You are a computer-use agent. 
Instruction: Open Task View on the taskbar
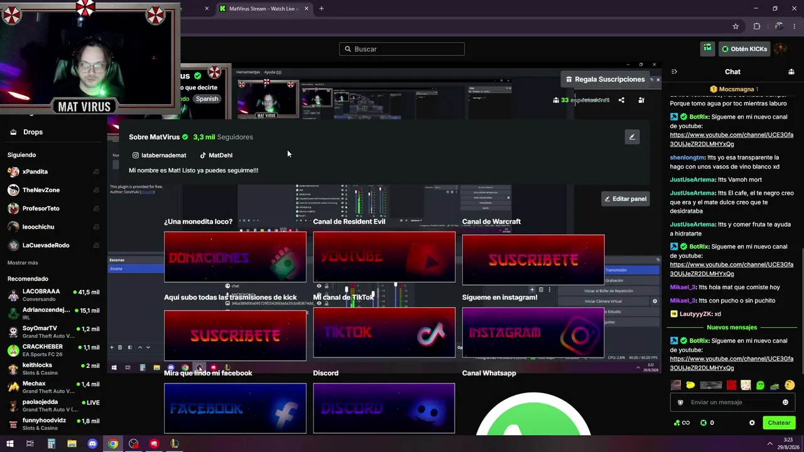coord(30,444)
